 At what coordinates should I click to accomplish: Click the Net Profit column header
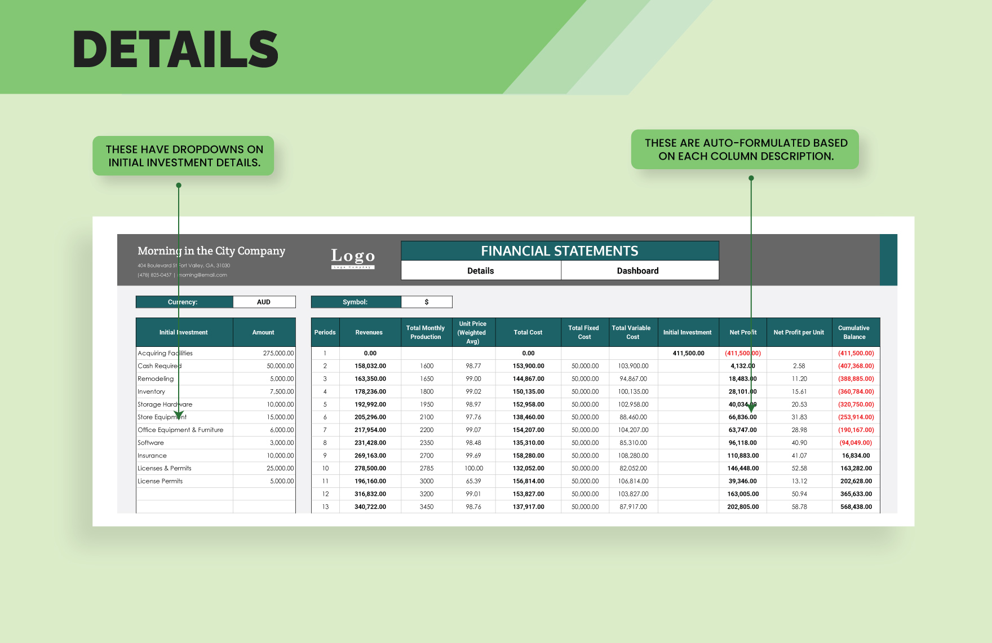pyautogui.click(x=743, y=332)
